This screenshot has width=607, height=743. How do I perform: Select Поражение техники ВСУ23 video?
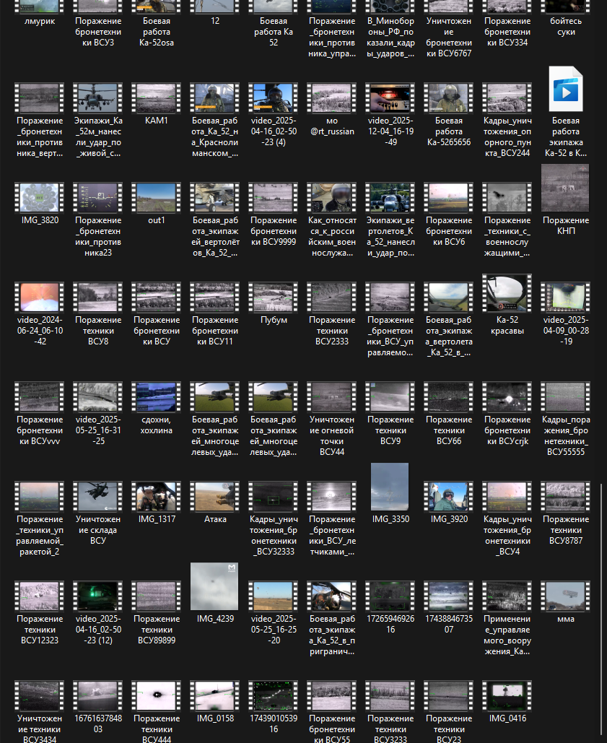[449, 711]
